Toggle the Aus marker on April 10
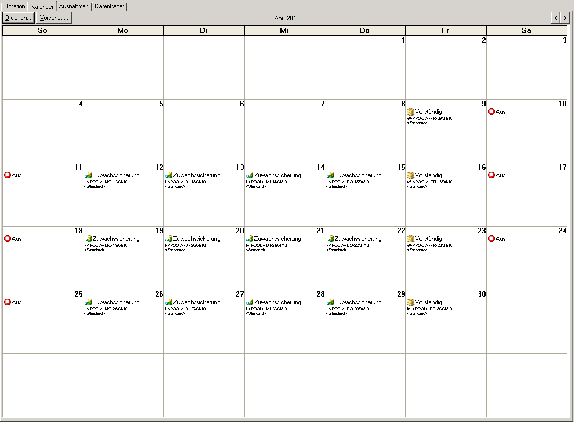Screen dimensions: 574x422 pyautogui.click(x=490, y=111)
